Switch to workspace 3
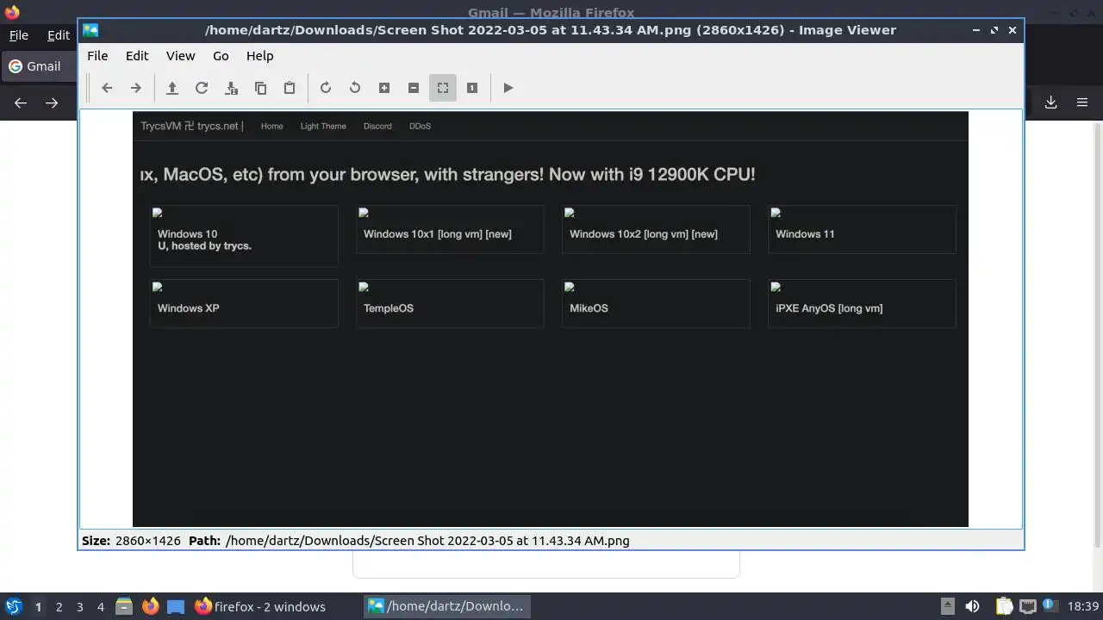Viewport: 1103px width, 620px height. coord(79,607)
